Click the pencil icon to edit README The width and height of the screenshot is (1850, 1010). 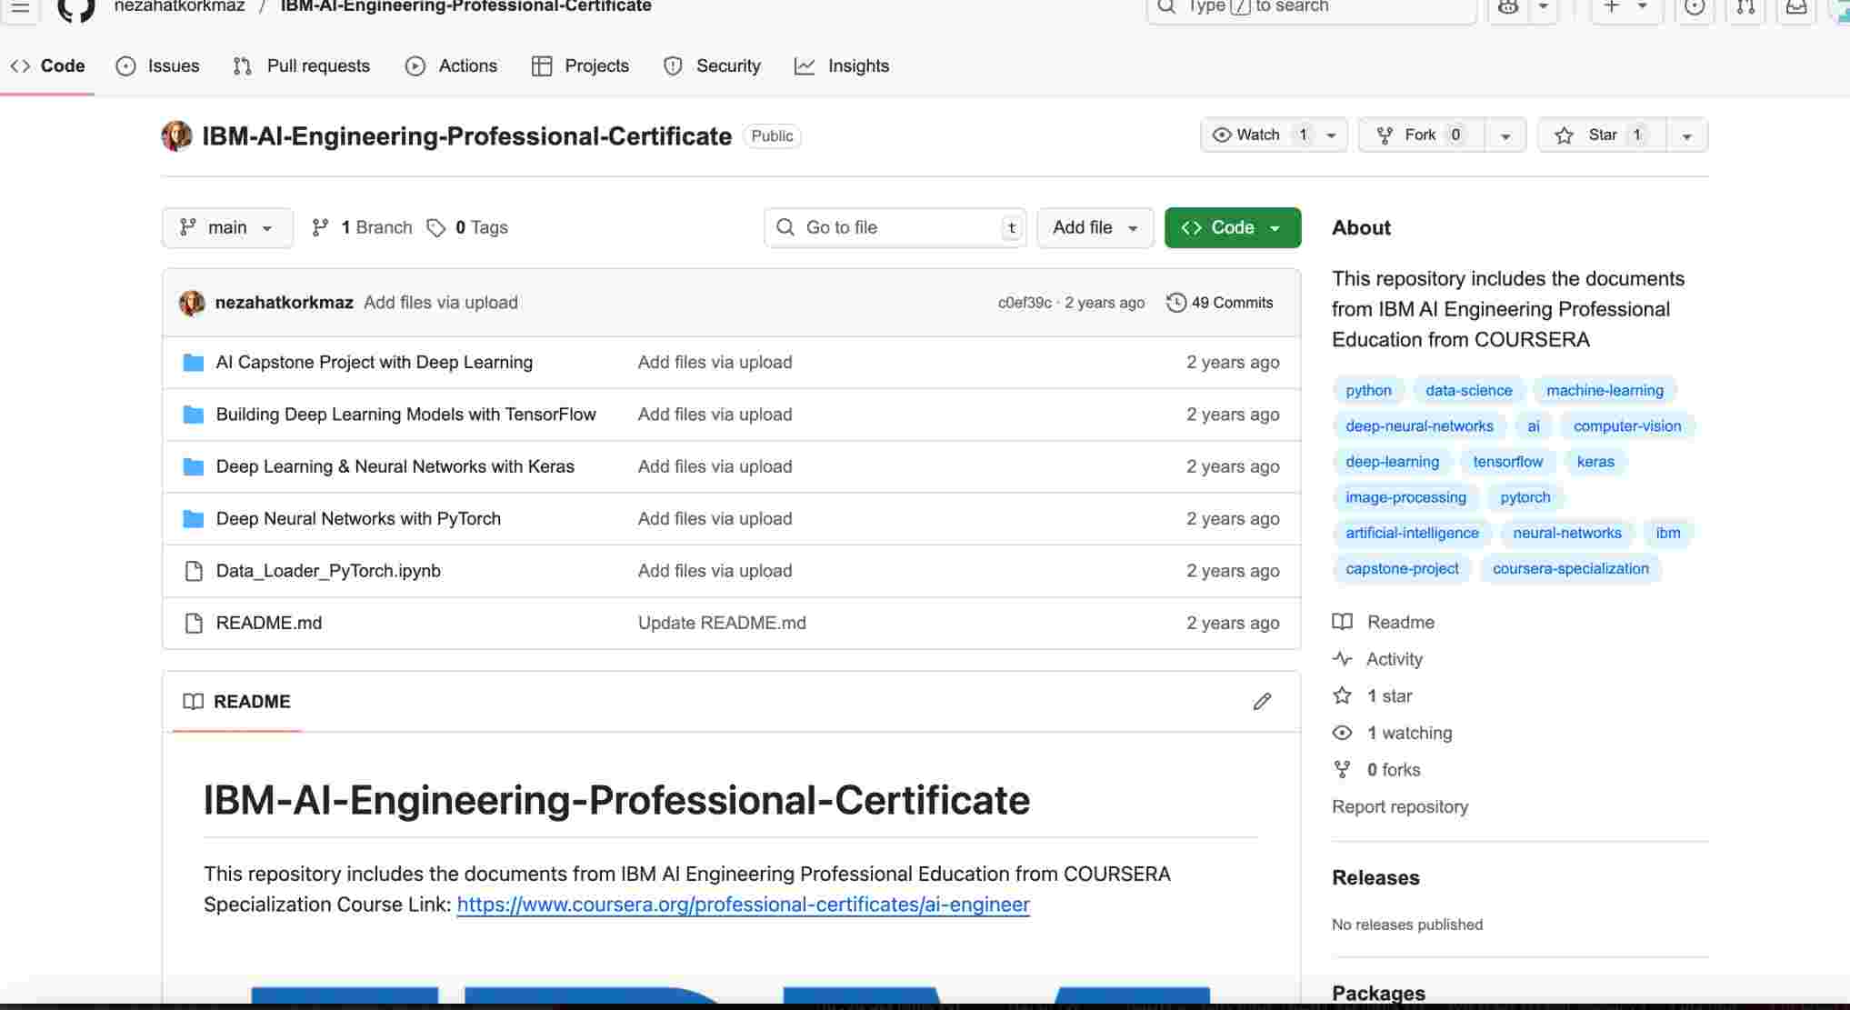(x=1262, y=701)
